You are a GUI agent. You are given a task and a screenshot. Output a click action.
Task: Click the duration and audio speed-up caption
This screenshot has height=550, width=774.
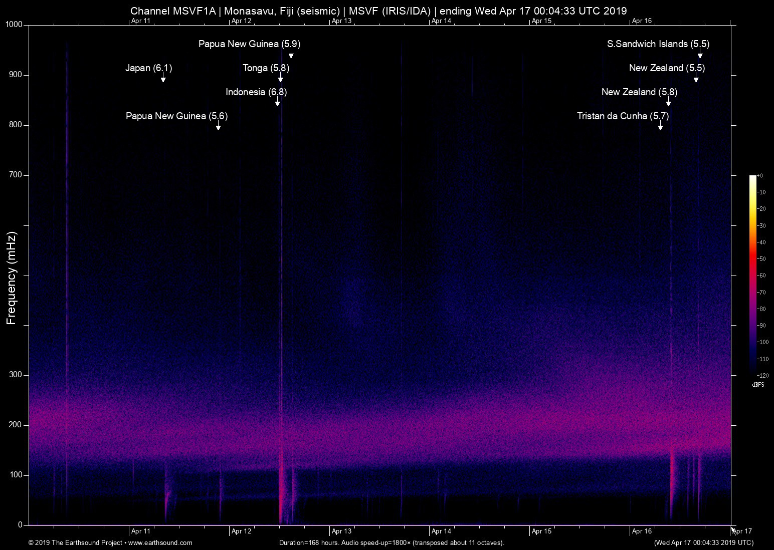pyautogui.click(x=391, y=542)
